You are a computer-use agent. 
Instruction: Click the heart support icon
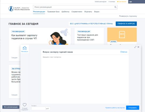tap(25, 105)
